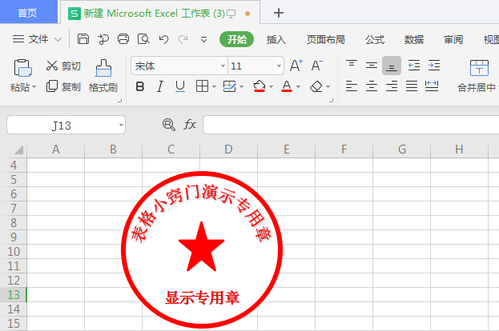This screenshot has height=331, width=499.
Task: Expand the font size dropdown showing 11
Action: (x=279, y=66)
